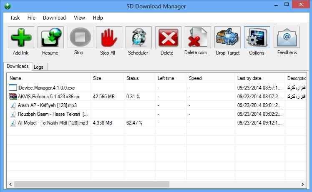Viewport: 312px width, 192px height.
Task: Open the Task menu
Action: click(x=15, y=18)
